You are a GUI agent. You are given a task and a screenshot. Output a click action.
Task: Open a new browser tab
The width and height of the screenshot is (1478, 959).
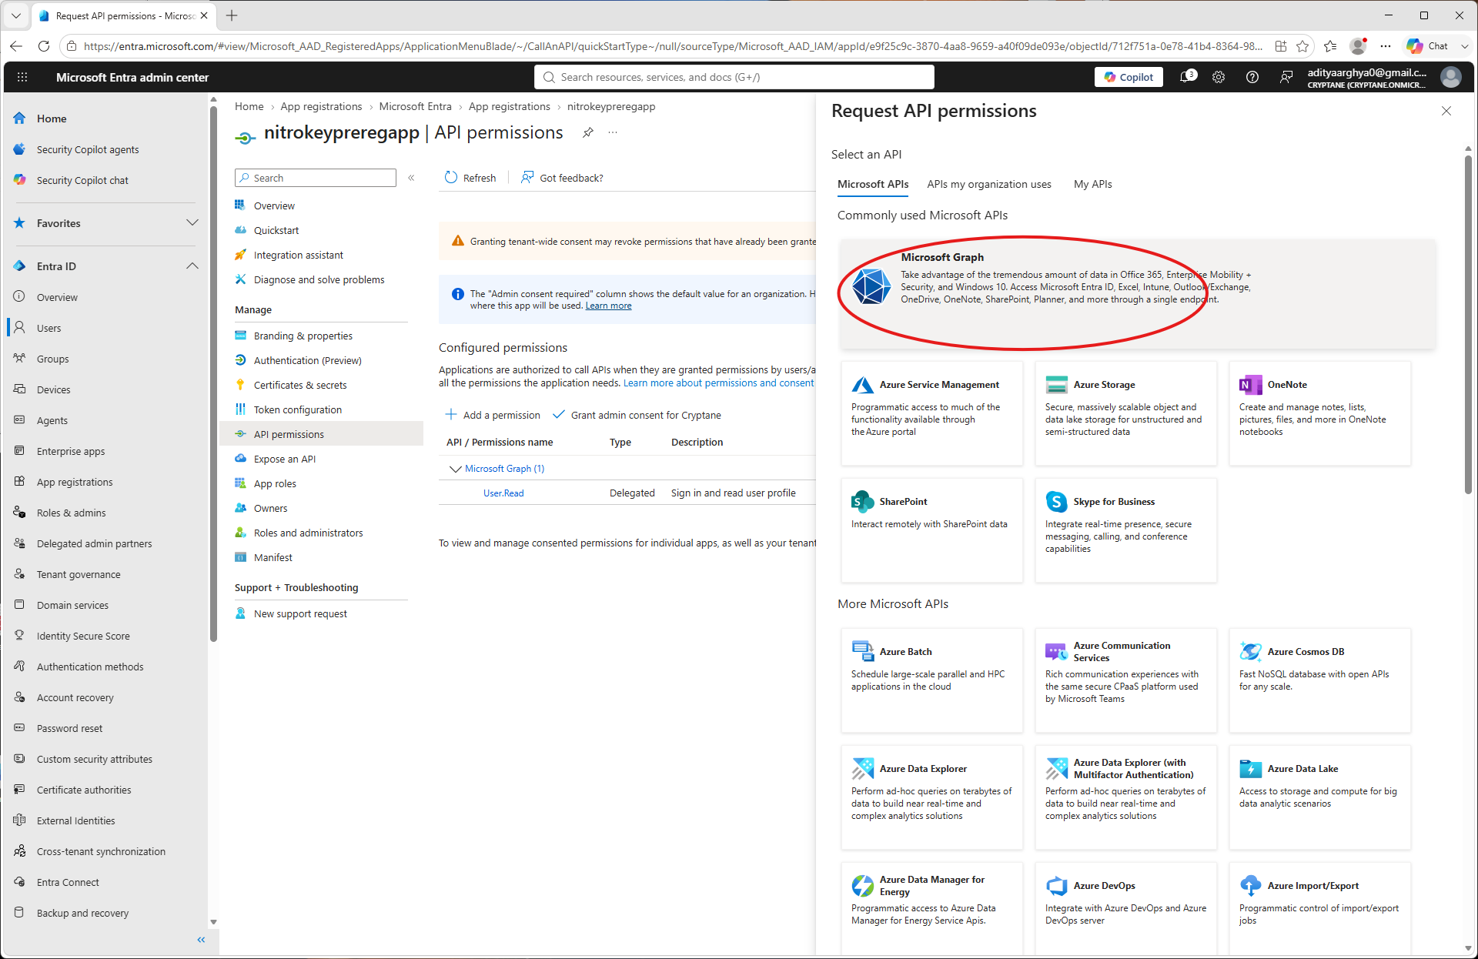coord(232,15)
